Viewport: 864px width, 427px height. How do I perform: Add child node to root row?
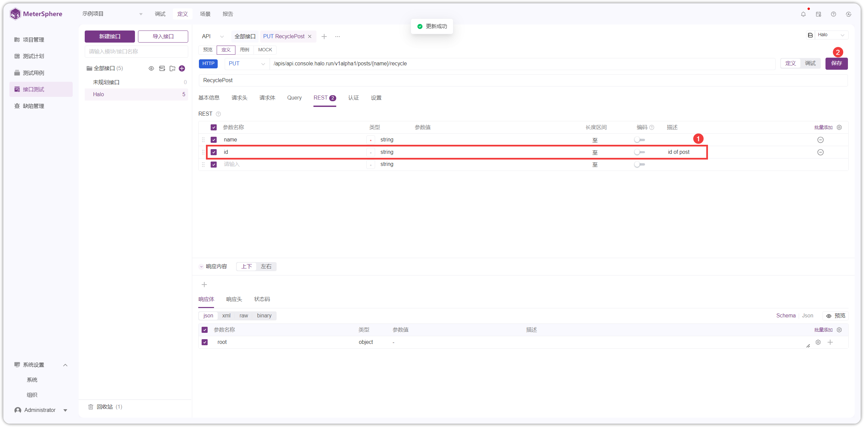click(x=830, y=342)
